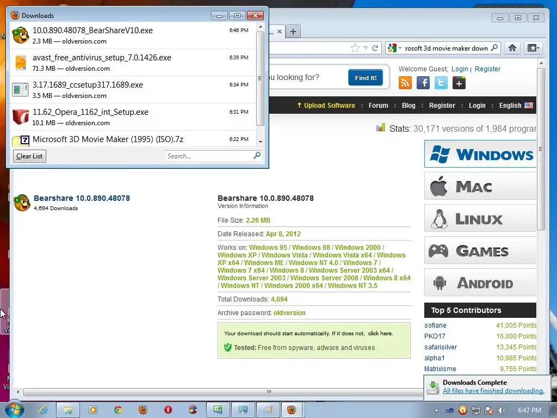The width and height of the screenshot is (557, 418).
Task: Click the Downloads list scroll-up arrow
Action: (x=261, y=27)
